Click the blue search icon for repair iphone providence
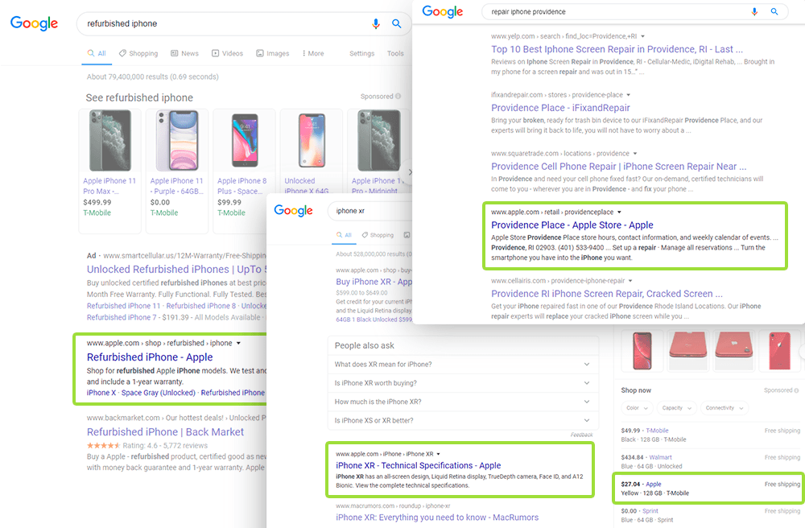This screenshot has width=805, height=528. click(774, 11)
